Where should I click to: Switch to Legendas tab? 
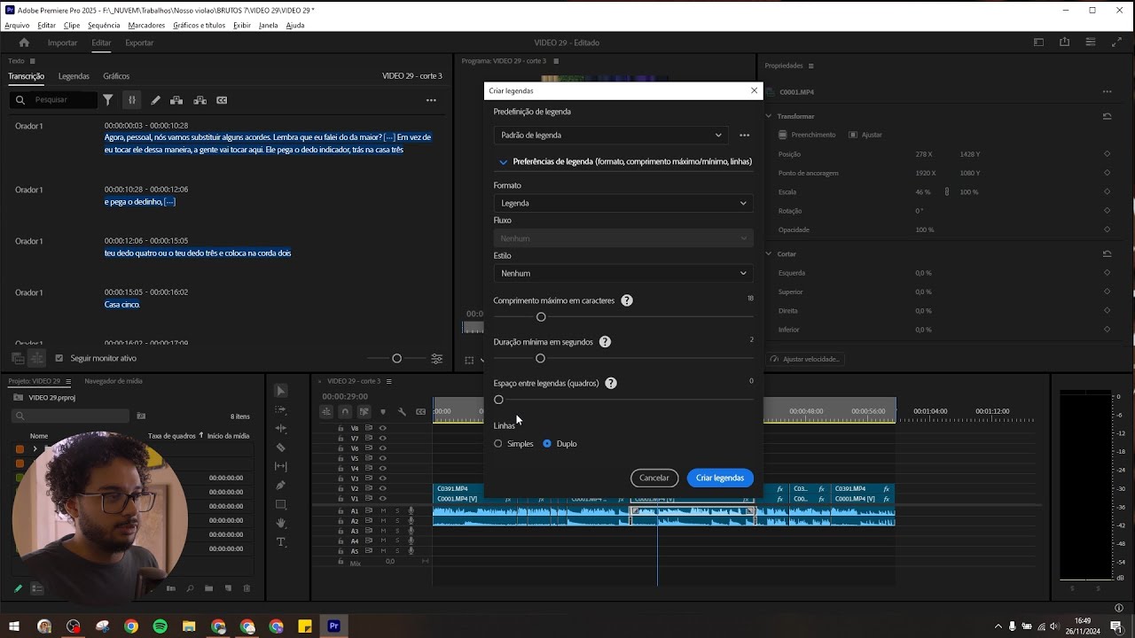(74, 76)
